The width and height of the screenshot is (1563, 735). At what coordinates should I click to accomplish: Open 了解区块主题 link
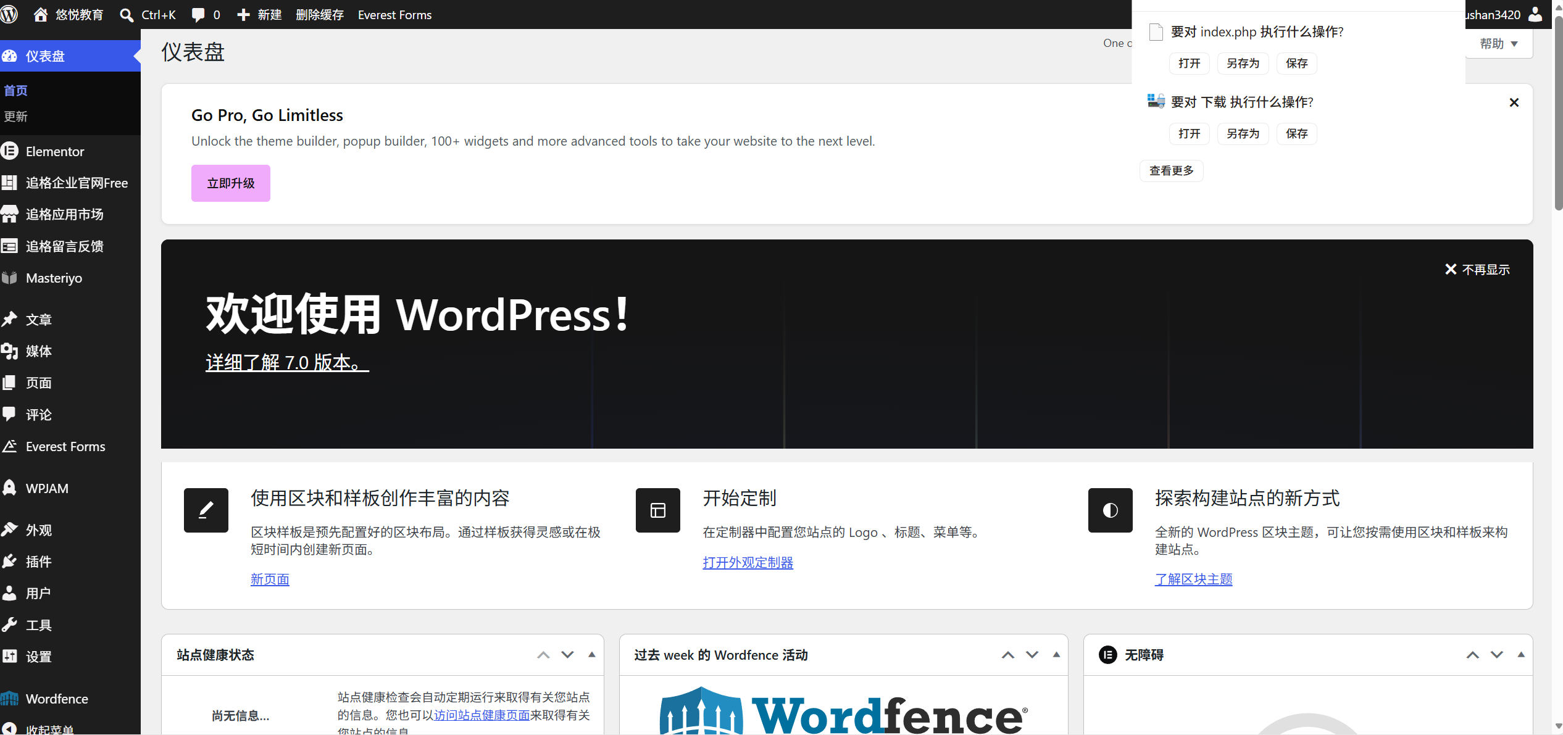(1193, 579)
